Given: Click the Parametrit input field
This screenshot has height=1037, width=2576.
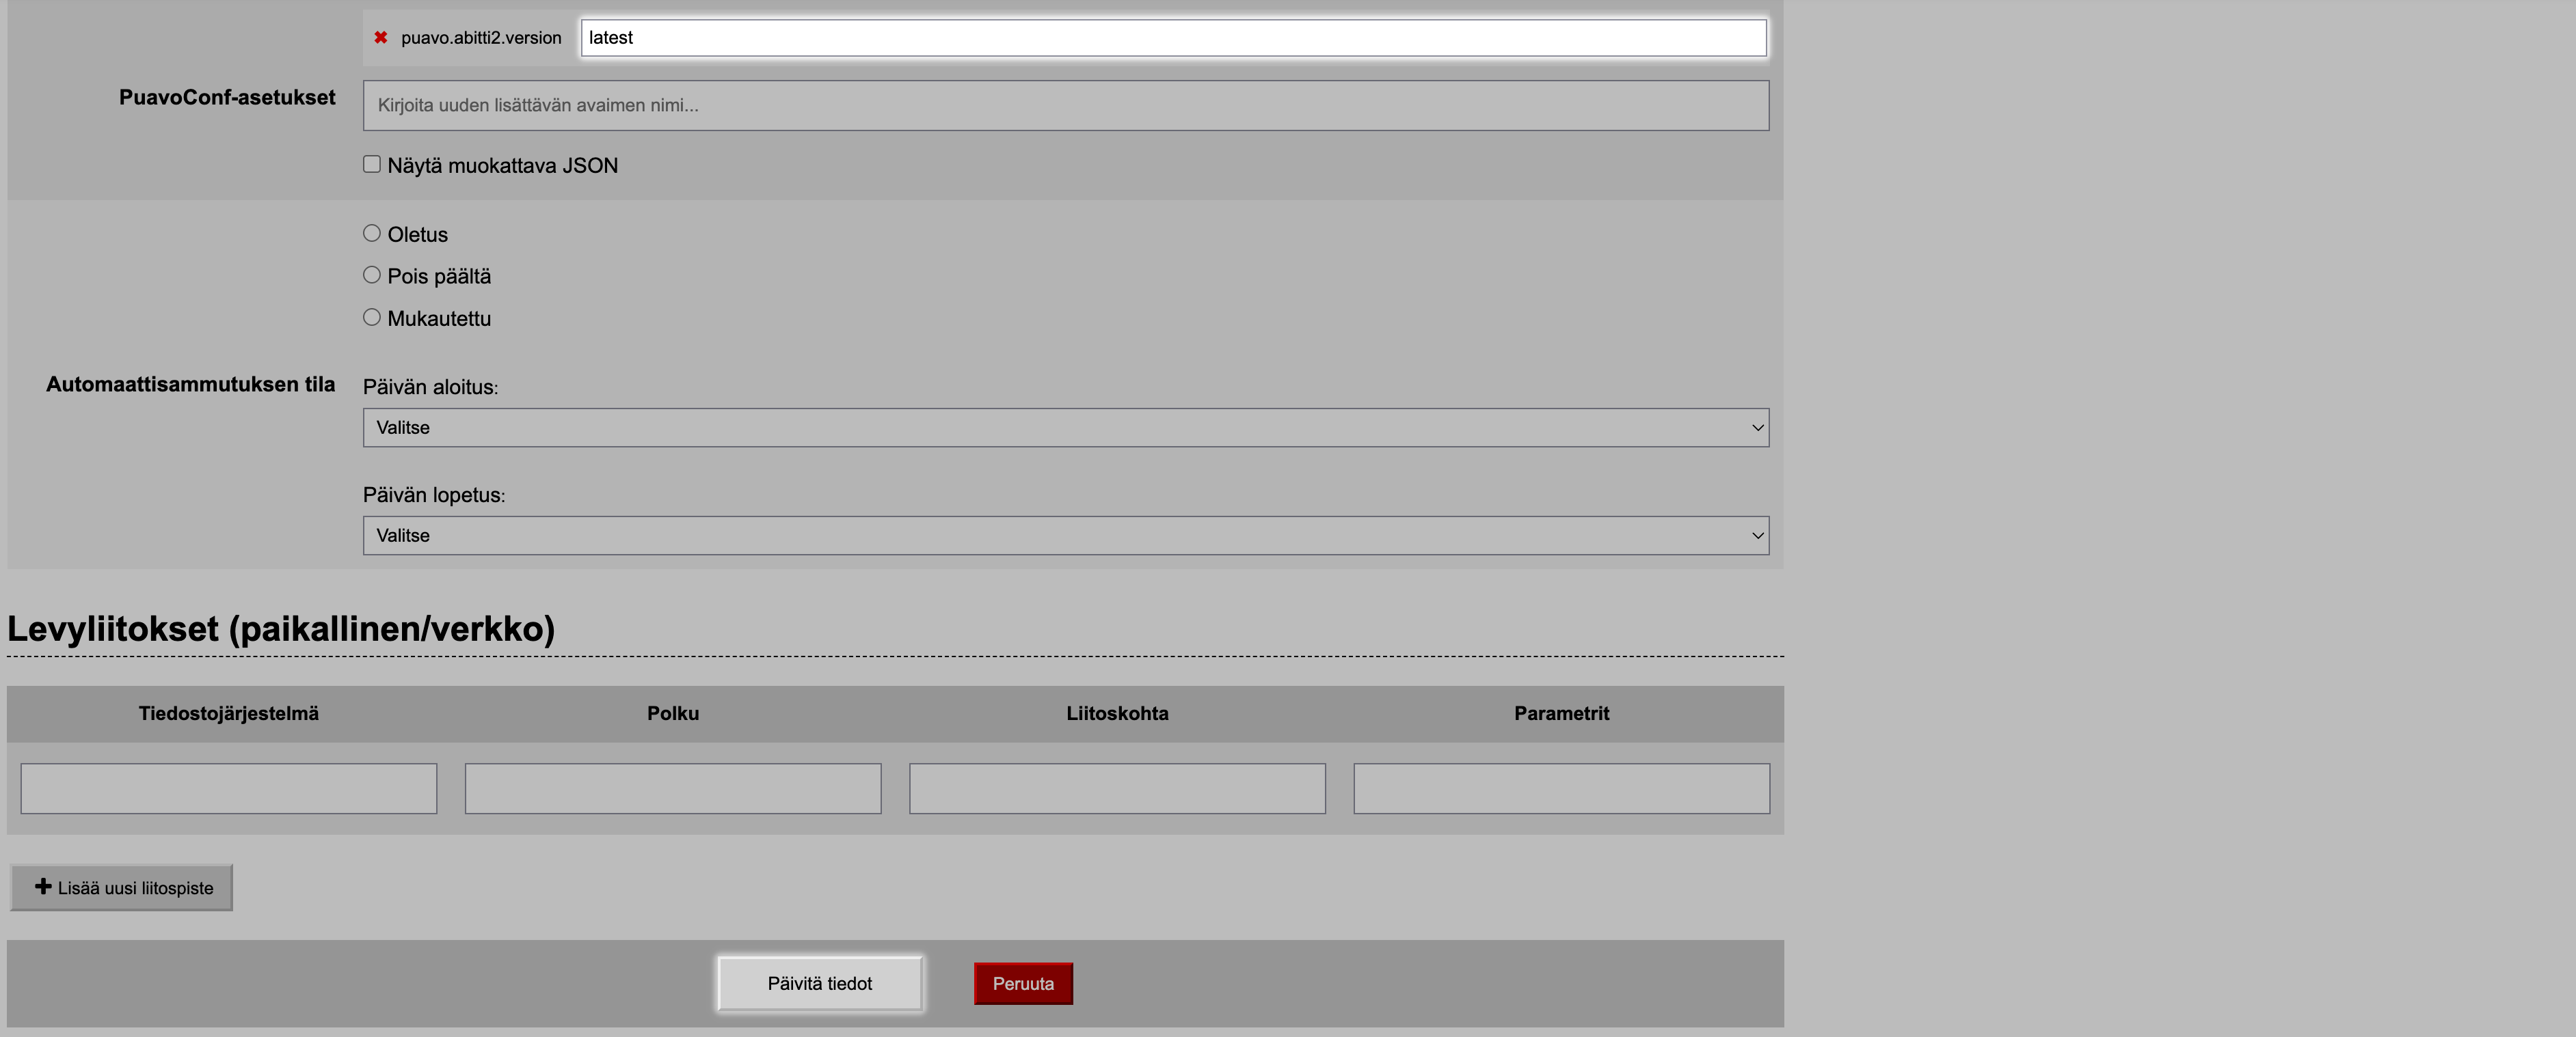Looking at the screenshot, I should (1561, 788).
